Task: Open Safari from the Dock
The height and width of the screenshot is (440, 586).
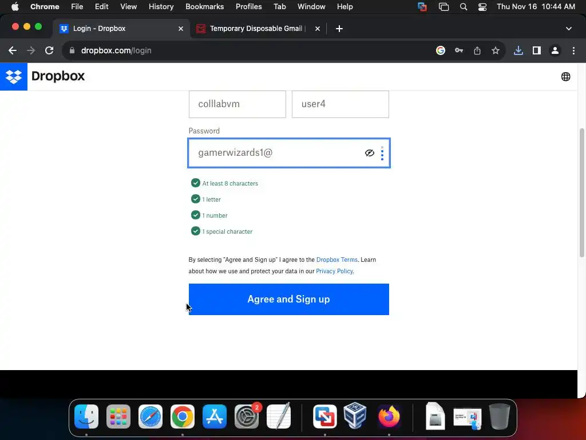Action: pos(151,417)
